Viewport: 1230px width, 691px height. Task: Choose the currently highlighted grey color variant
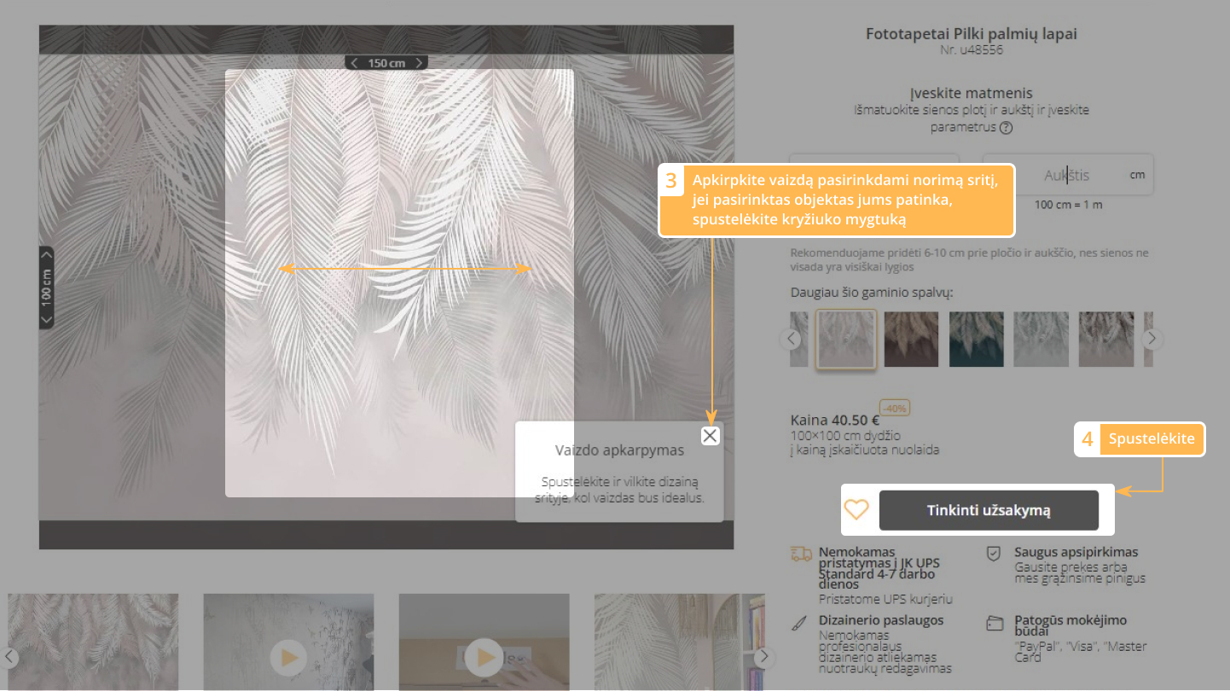846,339
